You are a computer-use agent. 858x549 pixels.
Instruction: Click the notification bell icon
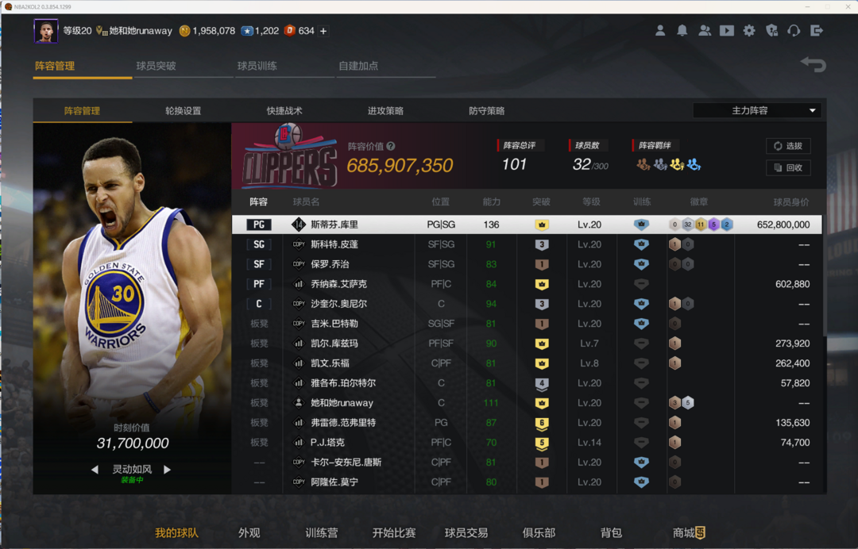(x=682, y=31)
